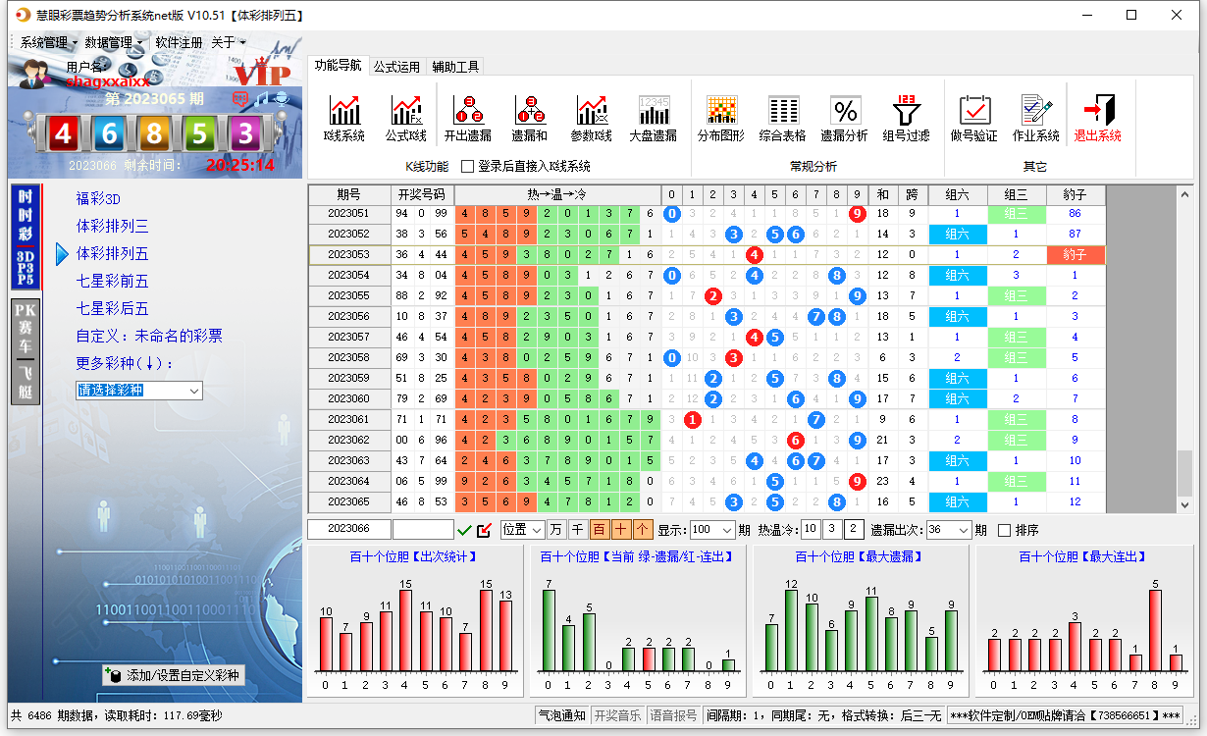
Task: Toggle the 万 position button
Action: [x=556, y=530]
